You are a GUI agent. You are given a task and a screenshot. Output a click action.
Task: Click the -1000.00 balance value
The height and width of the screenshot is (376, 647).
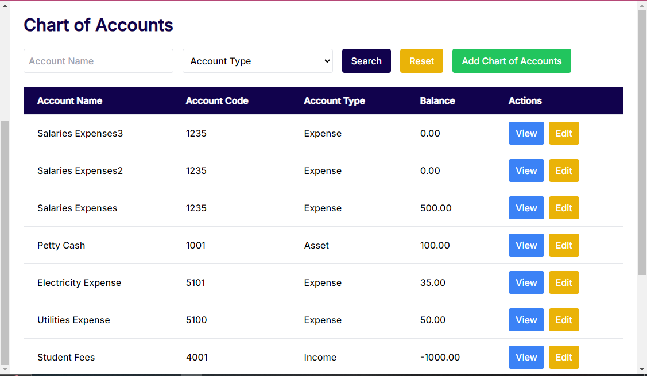point(440,357)
